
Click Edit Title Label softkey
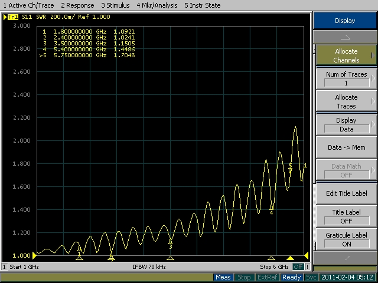coord(346,193)
